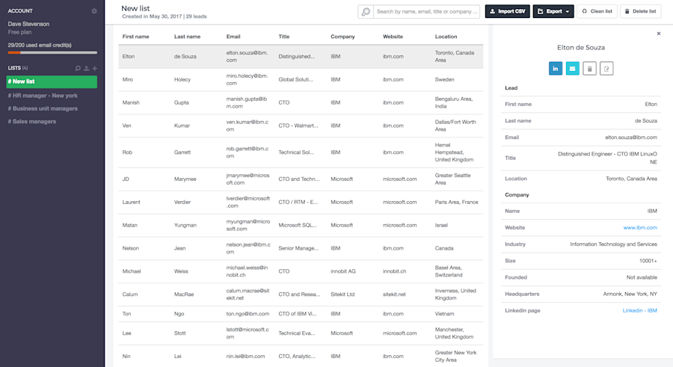Sort by First name column header
Screen dimensions: 673x367
(x=135, y=37)
